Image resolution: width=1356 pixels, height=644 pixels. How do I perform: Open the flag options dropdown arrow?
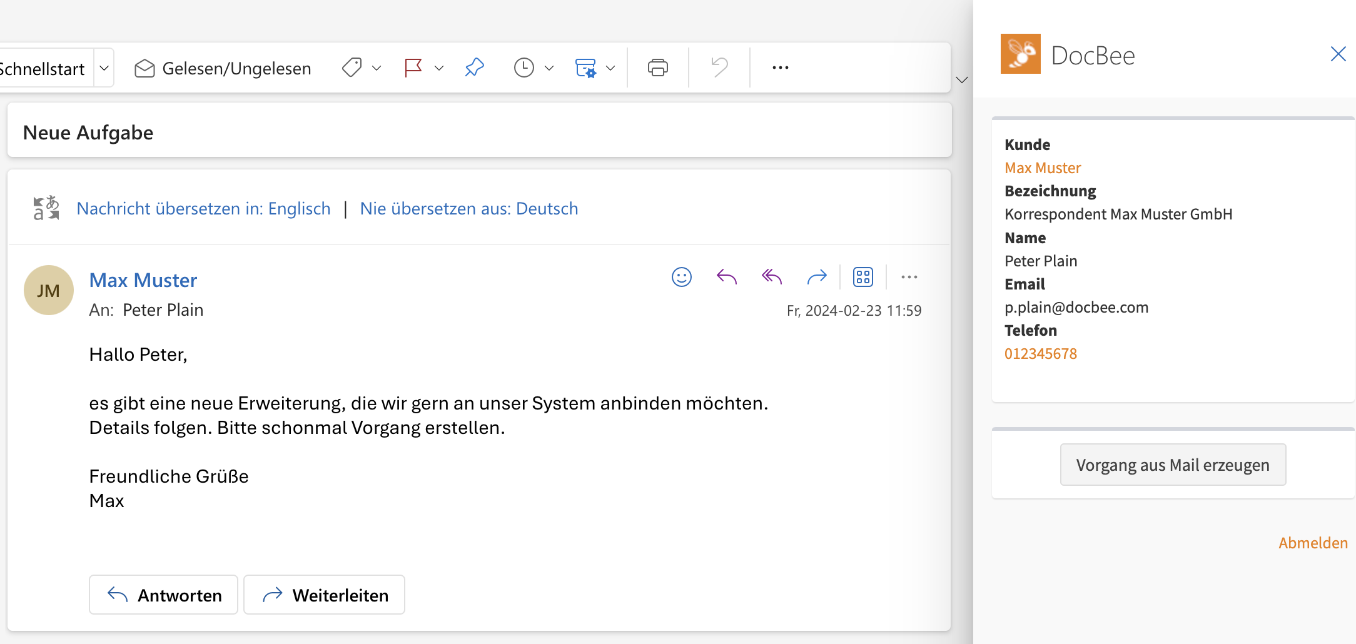(439, 68)
